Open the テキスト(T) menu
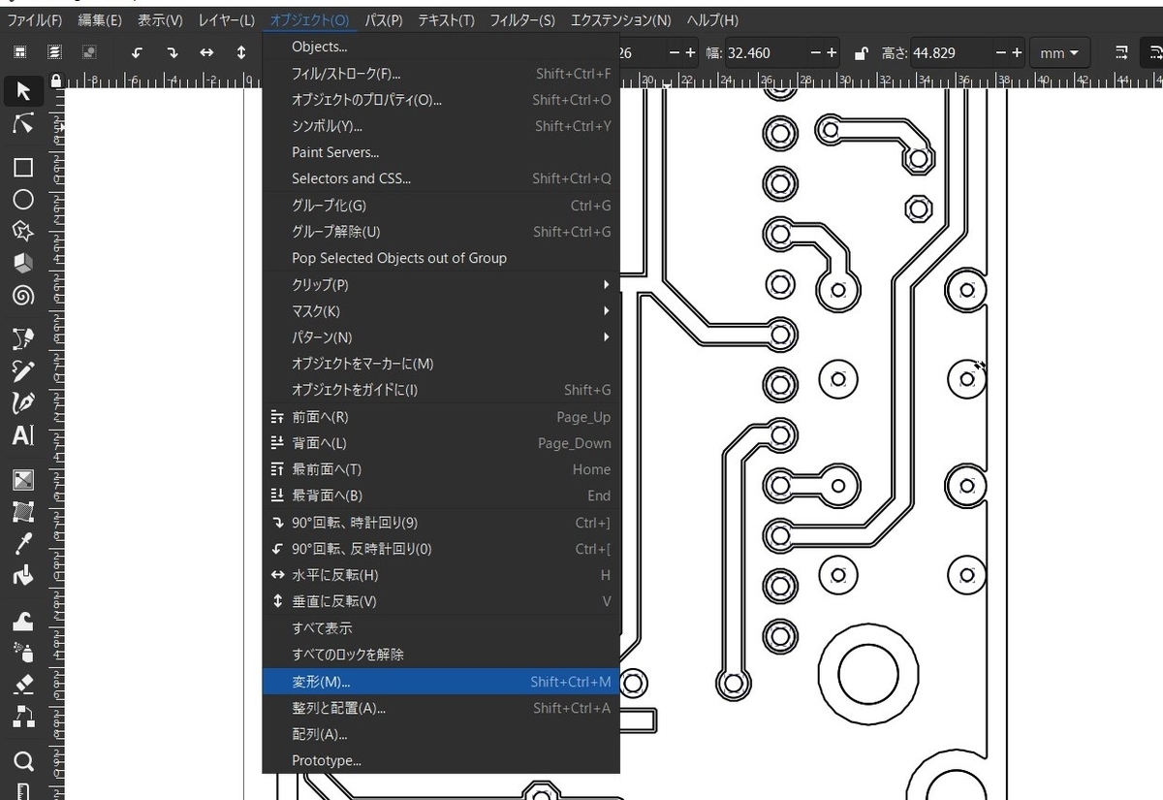This screenshot has height=800, width=1163. (447, 19)
